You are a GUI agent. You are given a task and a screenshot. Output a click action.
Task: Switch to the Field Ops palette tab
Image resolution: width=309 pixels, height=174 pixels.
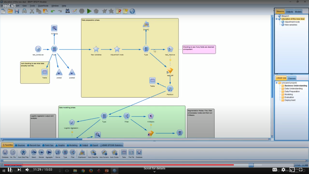coord(48,145)
